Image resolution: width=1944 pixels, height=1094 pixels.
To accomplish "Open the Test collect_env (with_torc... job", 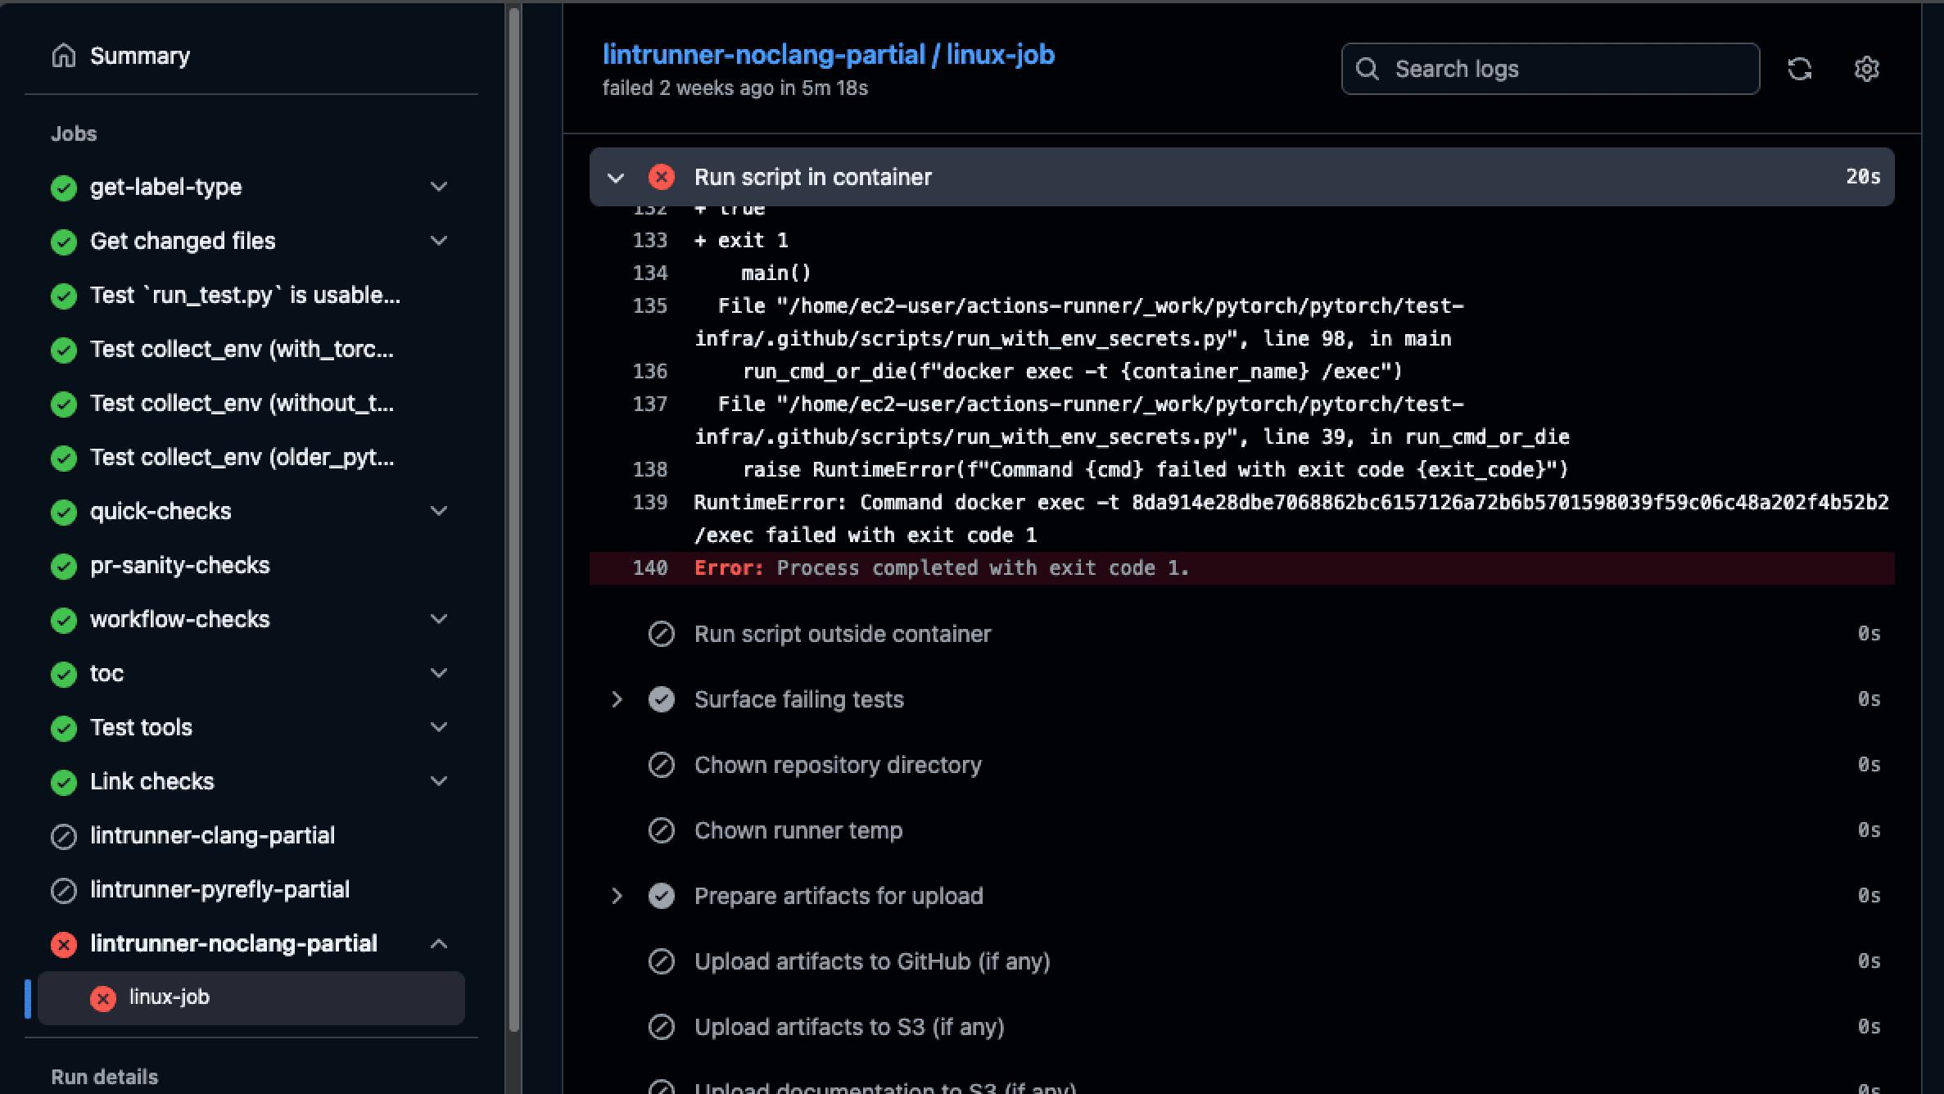I will (242, 349).
